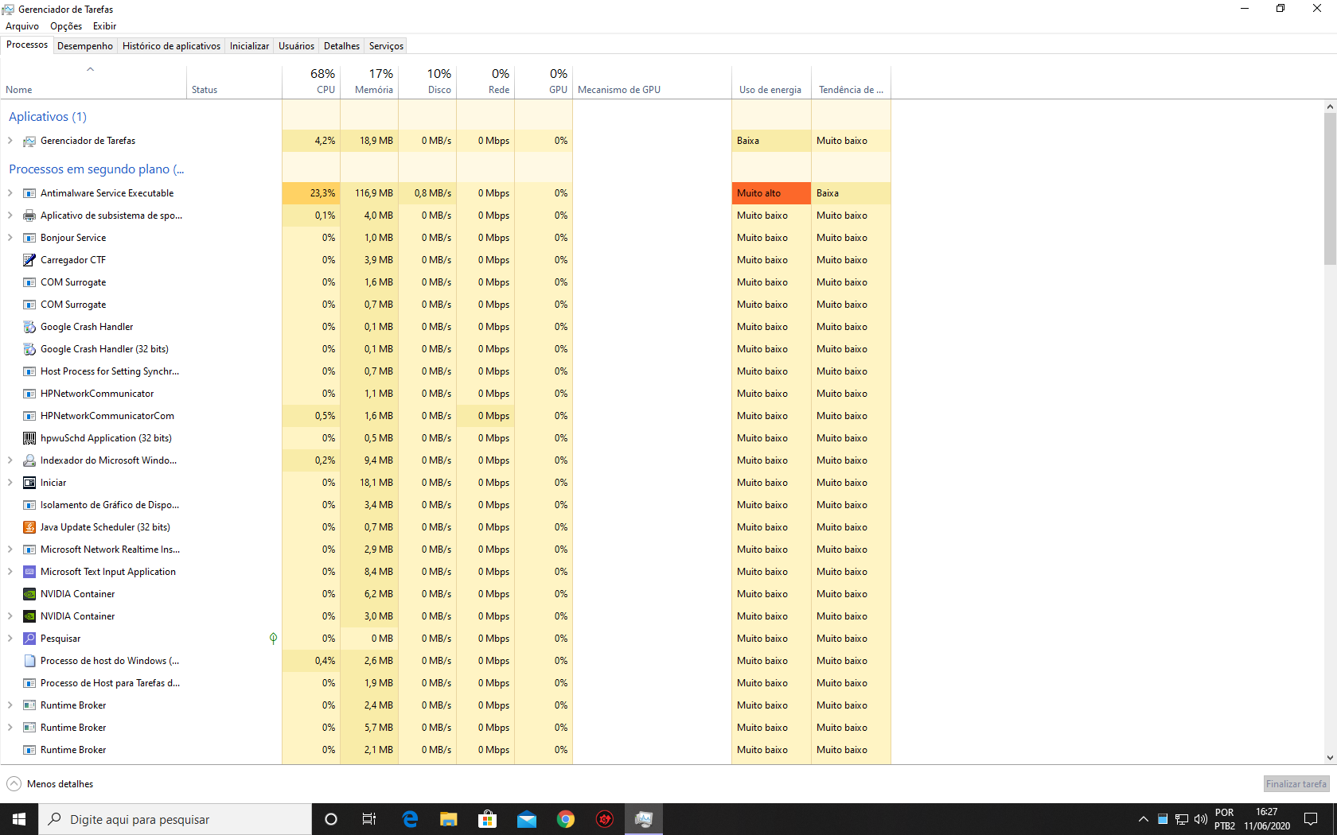Switch to the Desempenho tab
Screen dimensions: 1337x835
coord(85,46)
